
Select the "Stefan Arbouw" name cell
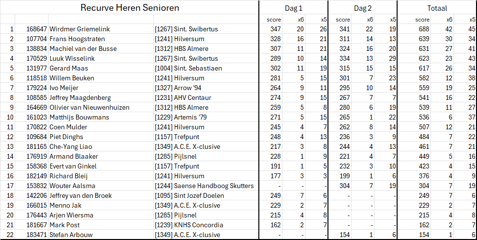[72, 235]
